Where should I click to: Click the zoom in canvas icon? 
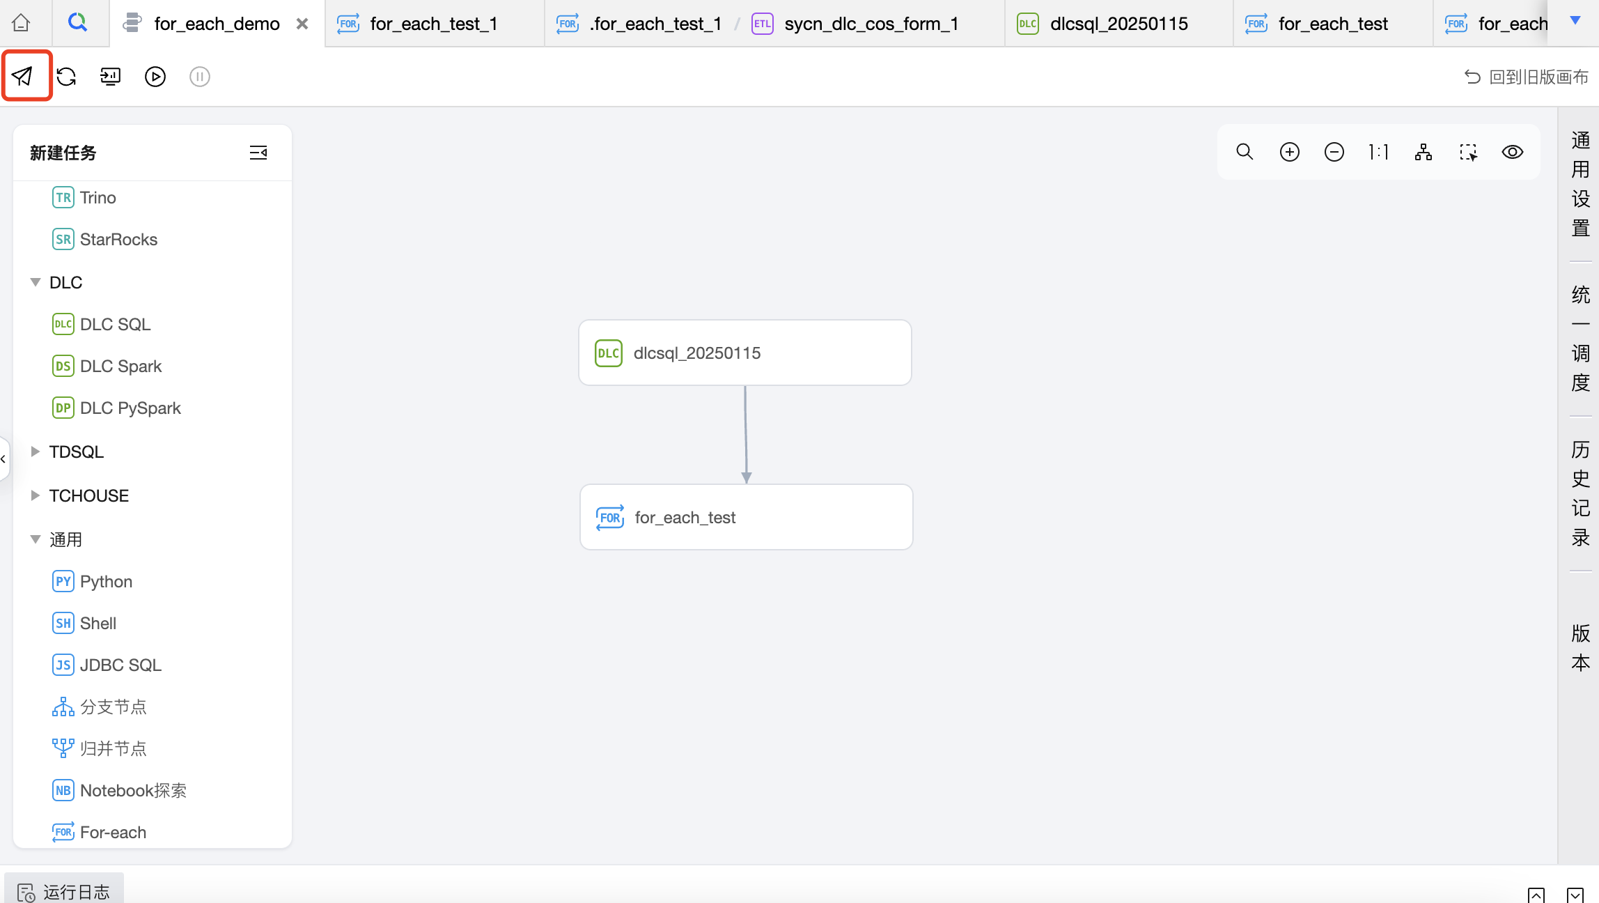(1289, 152)
